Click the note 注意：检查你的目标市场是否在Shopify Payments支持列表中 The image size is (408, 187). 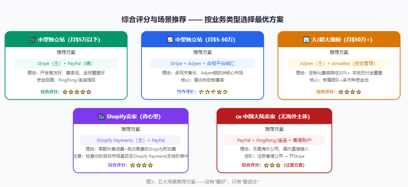coord(131,156)
